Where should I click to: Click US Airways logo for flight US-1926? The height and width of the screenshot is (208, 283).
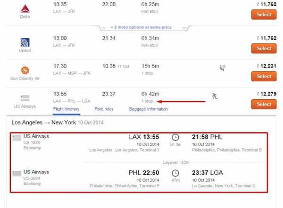coord(17,138)
